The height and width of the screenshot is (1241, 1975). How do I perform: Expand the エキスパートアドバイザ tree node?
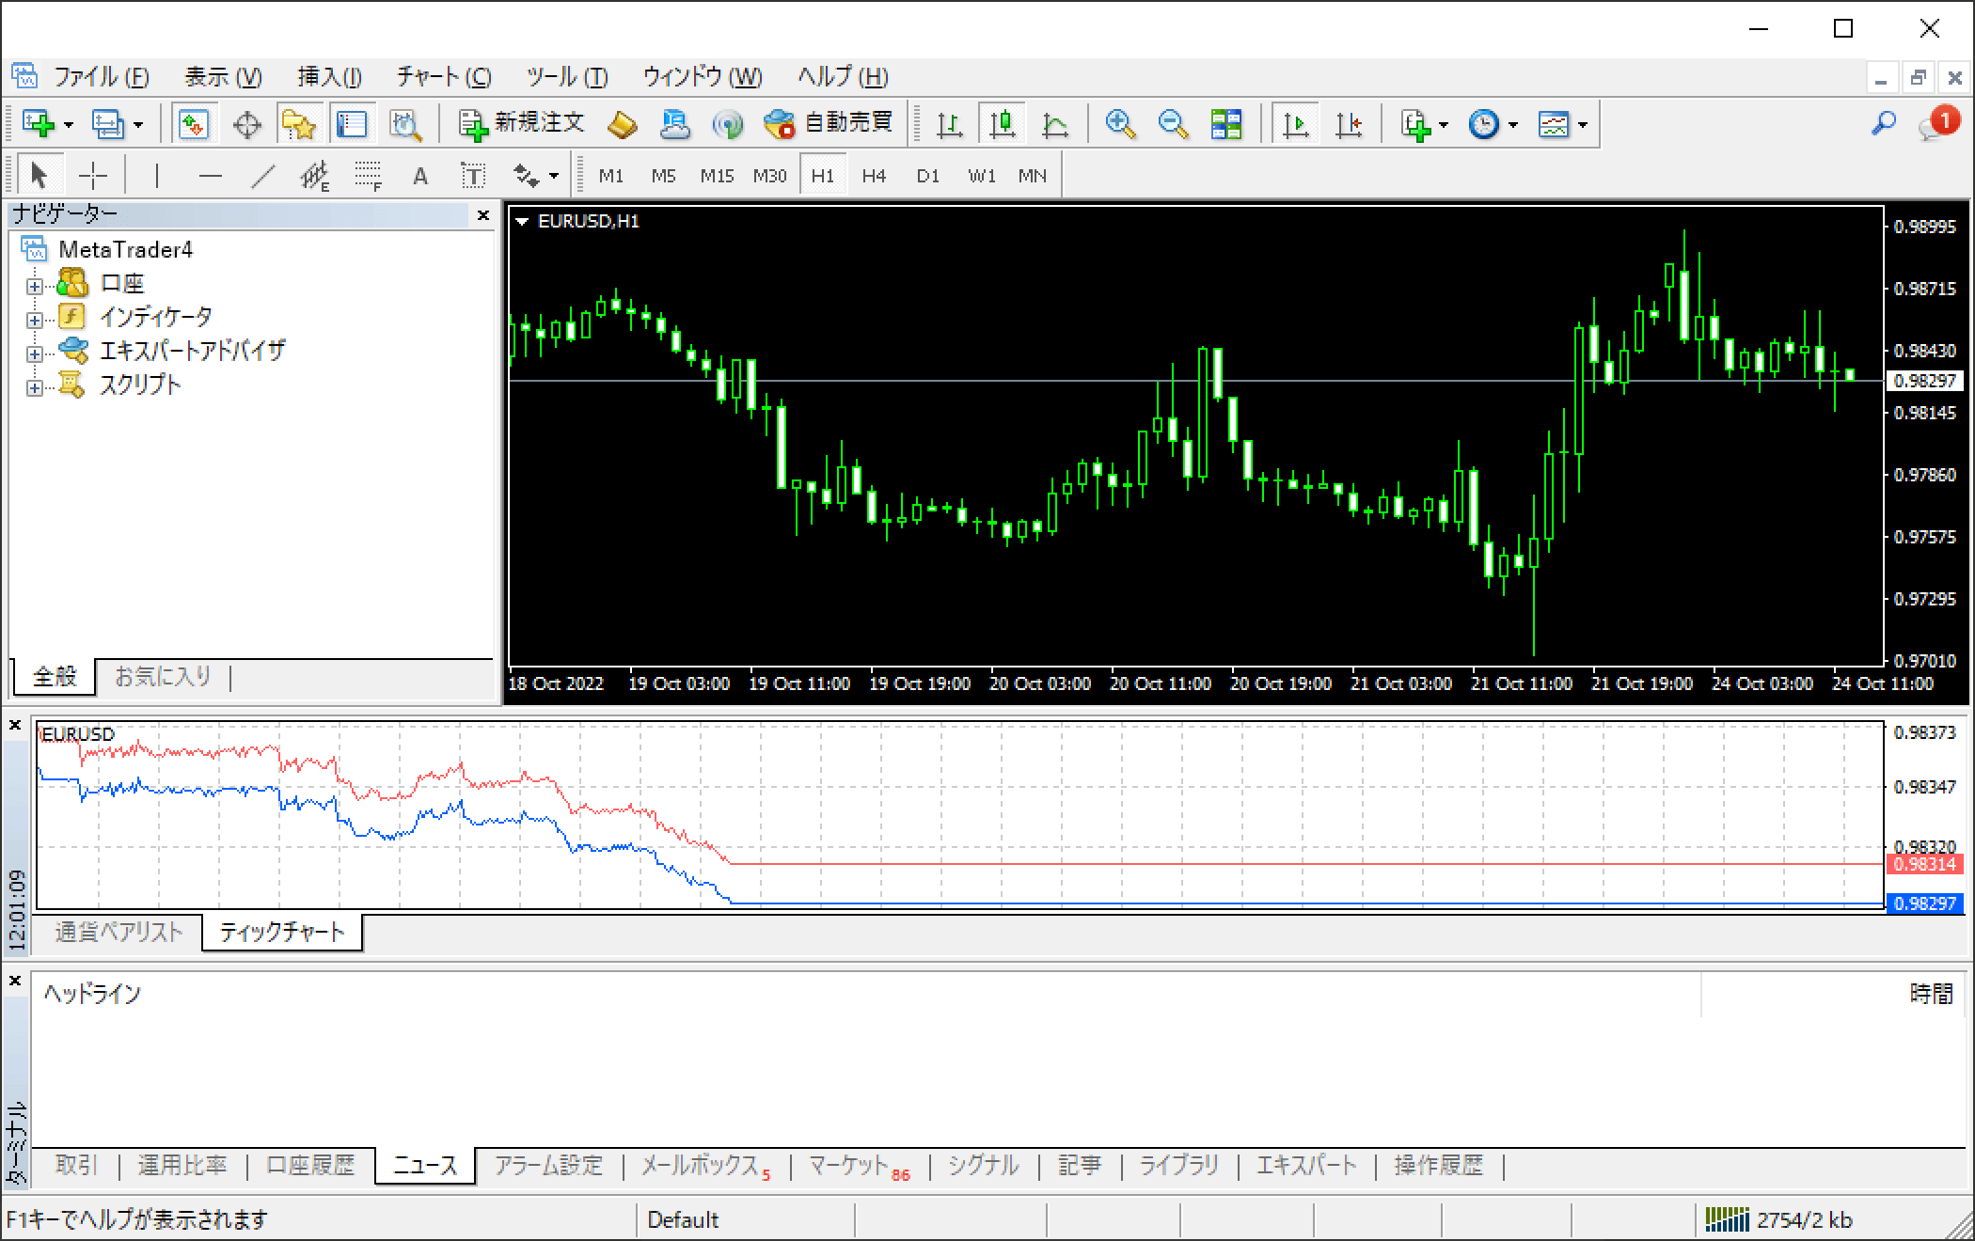coord(34,353)
